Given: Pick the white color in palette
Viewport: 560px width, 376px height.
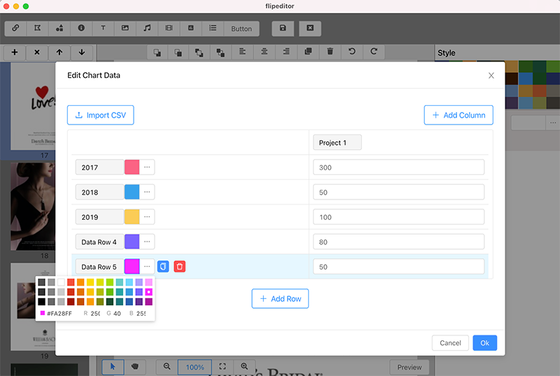Looking at the screenshot, I should coord(61,282).
